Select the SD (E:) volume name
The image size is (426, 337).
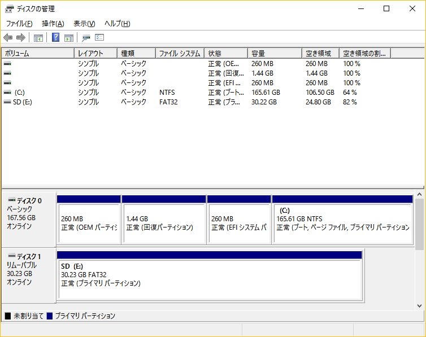22,102
